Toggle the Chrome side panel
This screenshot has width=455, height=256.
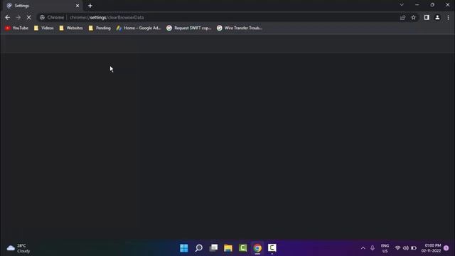click(427, 17)
